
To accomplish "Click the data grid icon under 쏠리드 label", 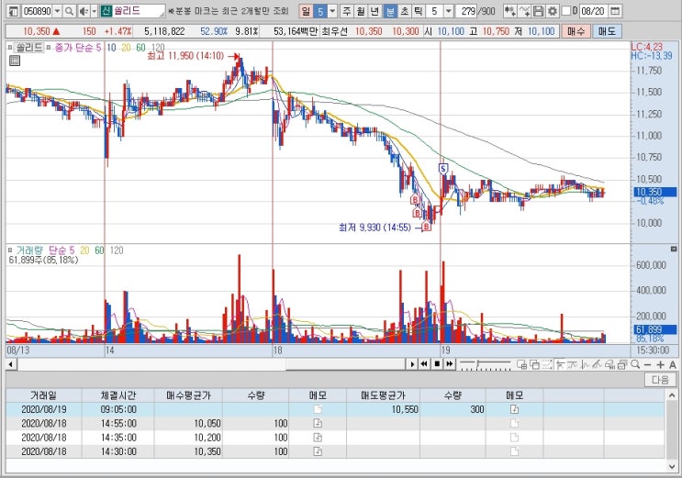I will coord(15,61).
